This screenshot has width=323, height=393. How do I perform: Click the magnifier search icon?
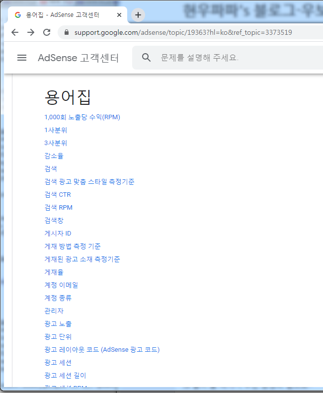coord(146,58)
